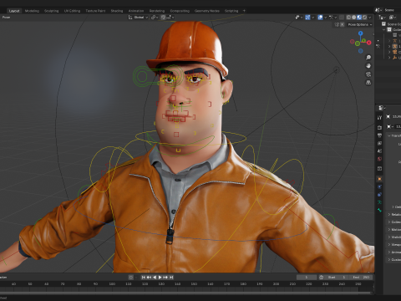Image resolution: width=401 pixels, height=301 pixels.
Task: Switch to wireframe viewport shading
Action: click(348, 18)
